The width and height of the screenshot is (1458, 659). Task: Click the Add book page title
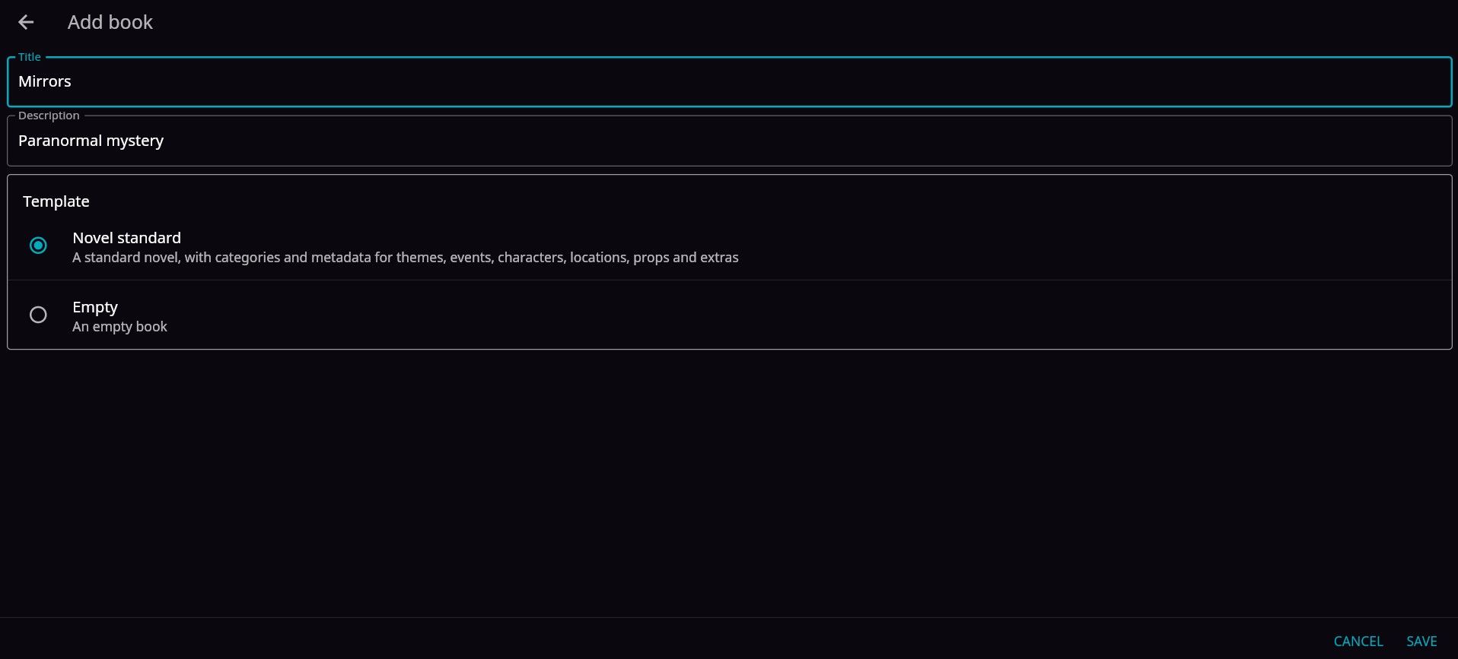click(x=110, y=23)
